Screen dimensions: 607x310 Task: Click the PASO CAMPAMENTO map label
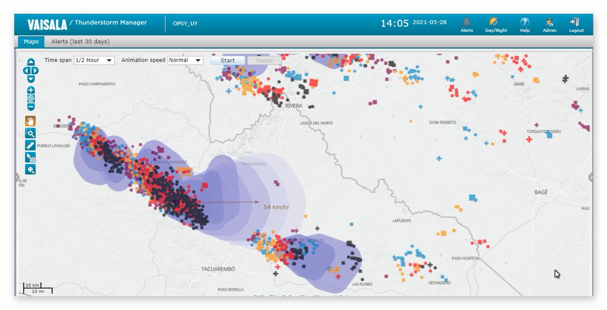[97, 84]
